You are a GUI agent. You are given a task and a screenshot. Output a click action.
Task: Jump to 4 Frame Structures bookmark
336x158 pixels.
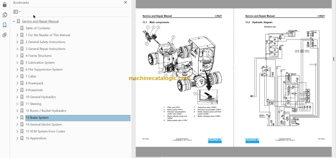tap(38, 55)
